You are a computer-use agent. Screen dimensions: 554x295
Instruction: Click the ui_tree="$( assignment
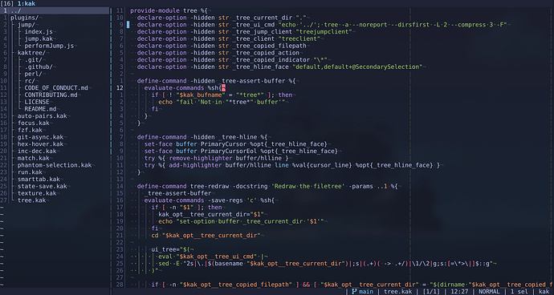[171, 249]
